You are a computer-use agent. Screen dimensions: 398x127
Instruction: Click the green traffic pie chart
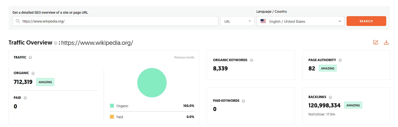(x=152, y=83)
